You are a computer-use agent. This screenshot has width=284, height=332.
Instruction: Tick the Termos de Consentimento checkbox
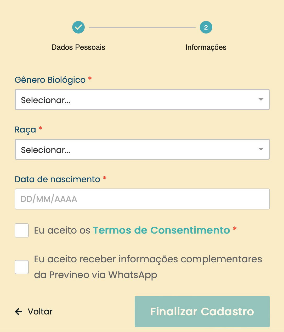pos(22,230)
